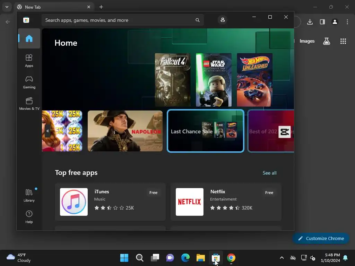Expand Chrome tab search dropdown

click(x=7, y=7)
